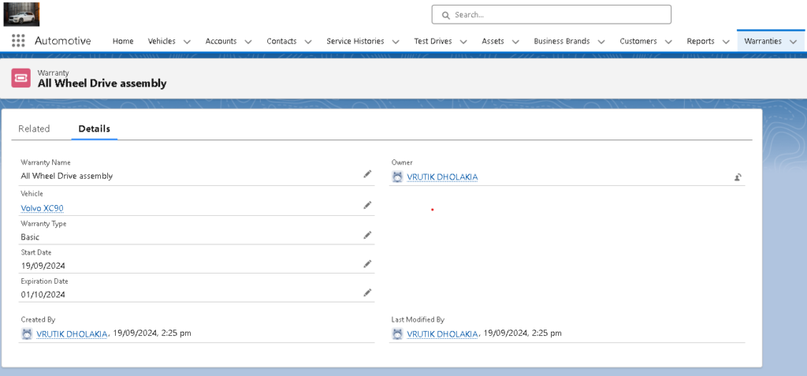Click the pink Warranty record icon

pos(21,78)
